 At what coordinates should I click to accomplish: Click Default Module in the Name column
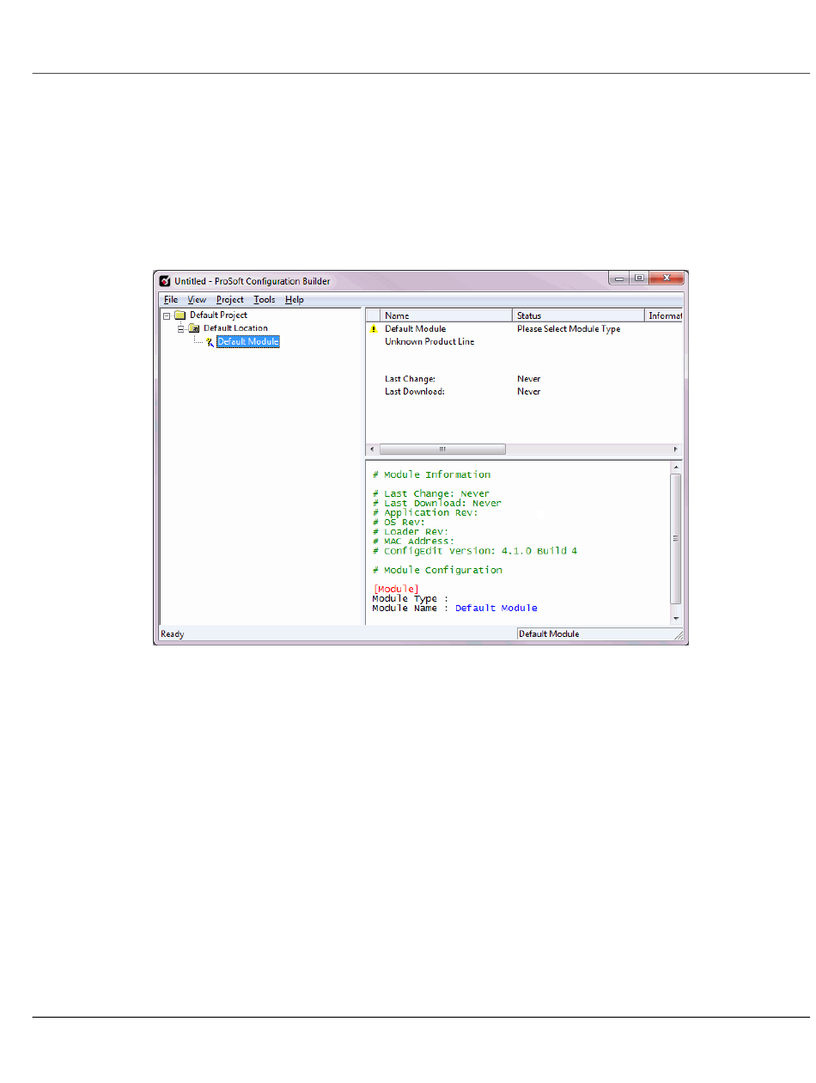pos(415,329)
